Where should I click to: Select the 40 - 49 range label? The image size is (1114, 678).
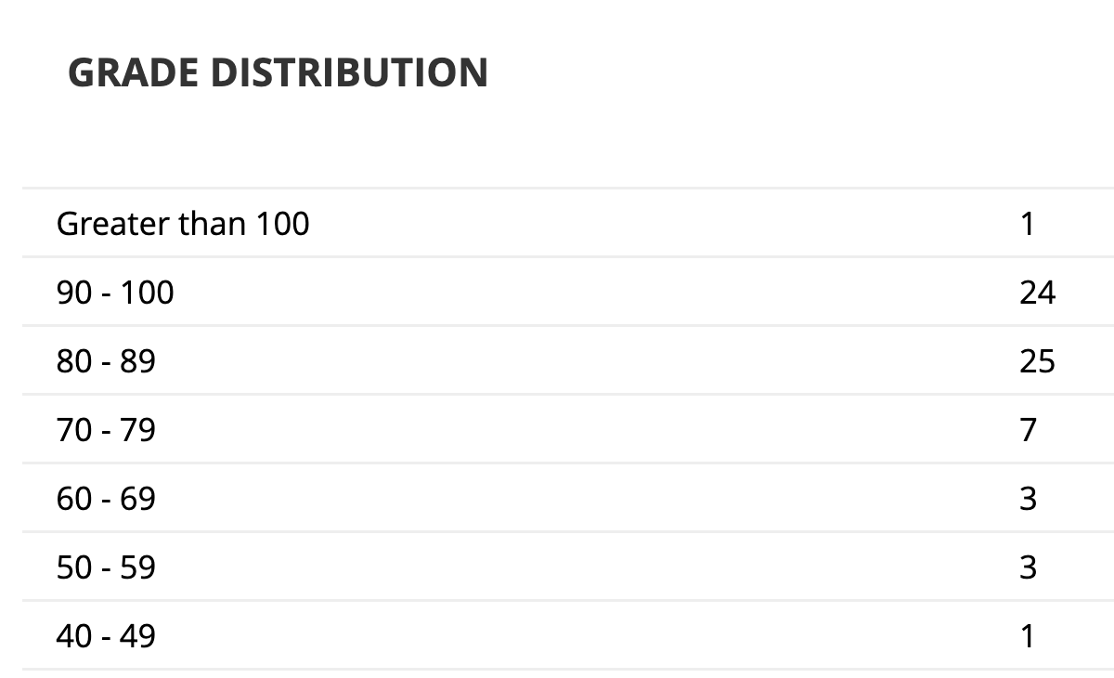pos(106,636)
